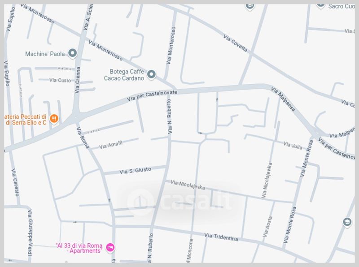
Task: Select the Via S. Giusto street label
Action: [136, 171]
